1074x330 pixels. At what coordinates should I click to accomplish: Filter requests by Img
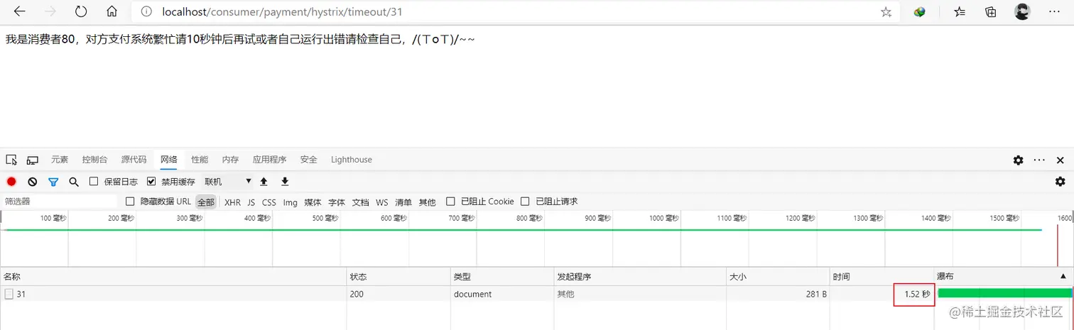pyautogui.click(x=290, y=202)
